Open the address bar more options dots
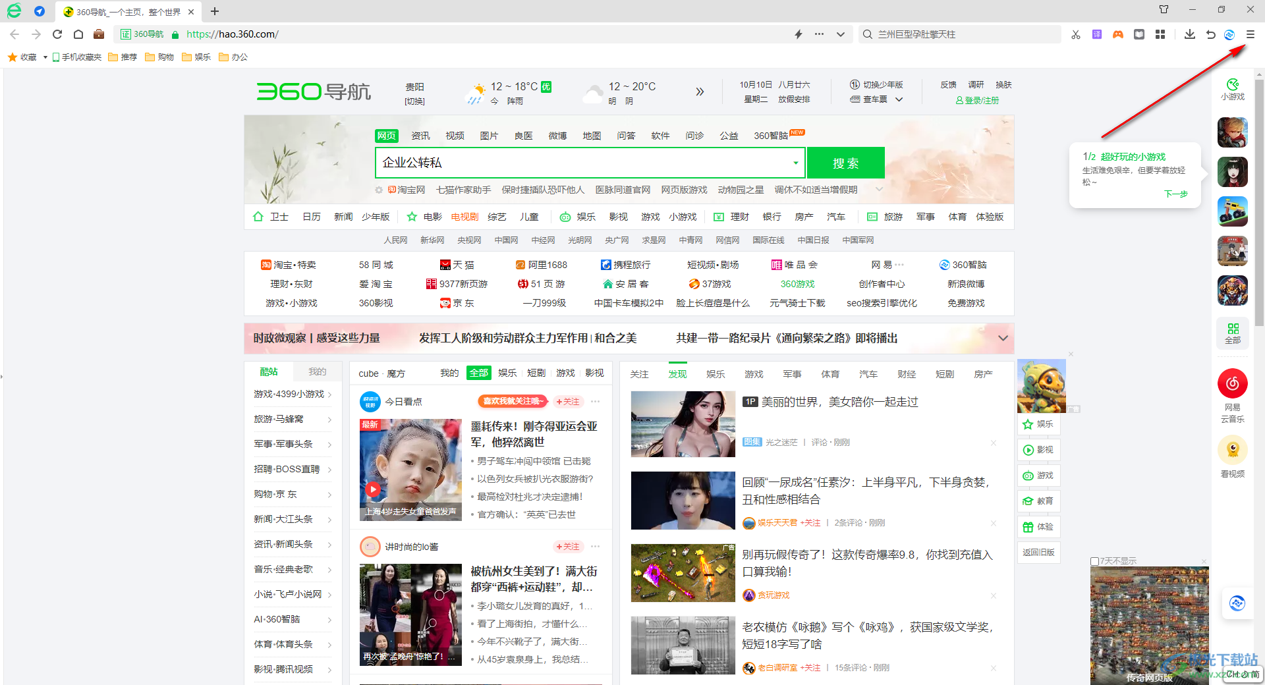 click(x=819, y=34)
